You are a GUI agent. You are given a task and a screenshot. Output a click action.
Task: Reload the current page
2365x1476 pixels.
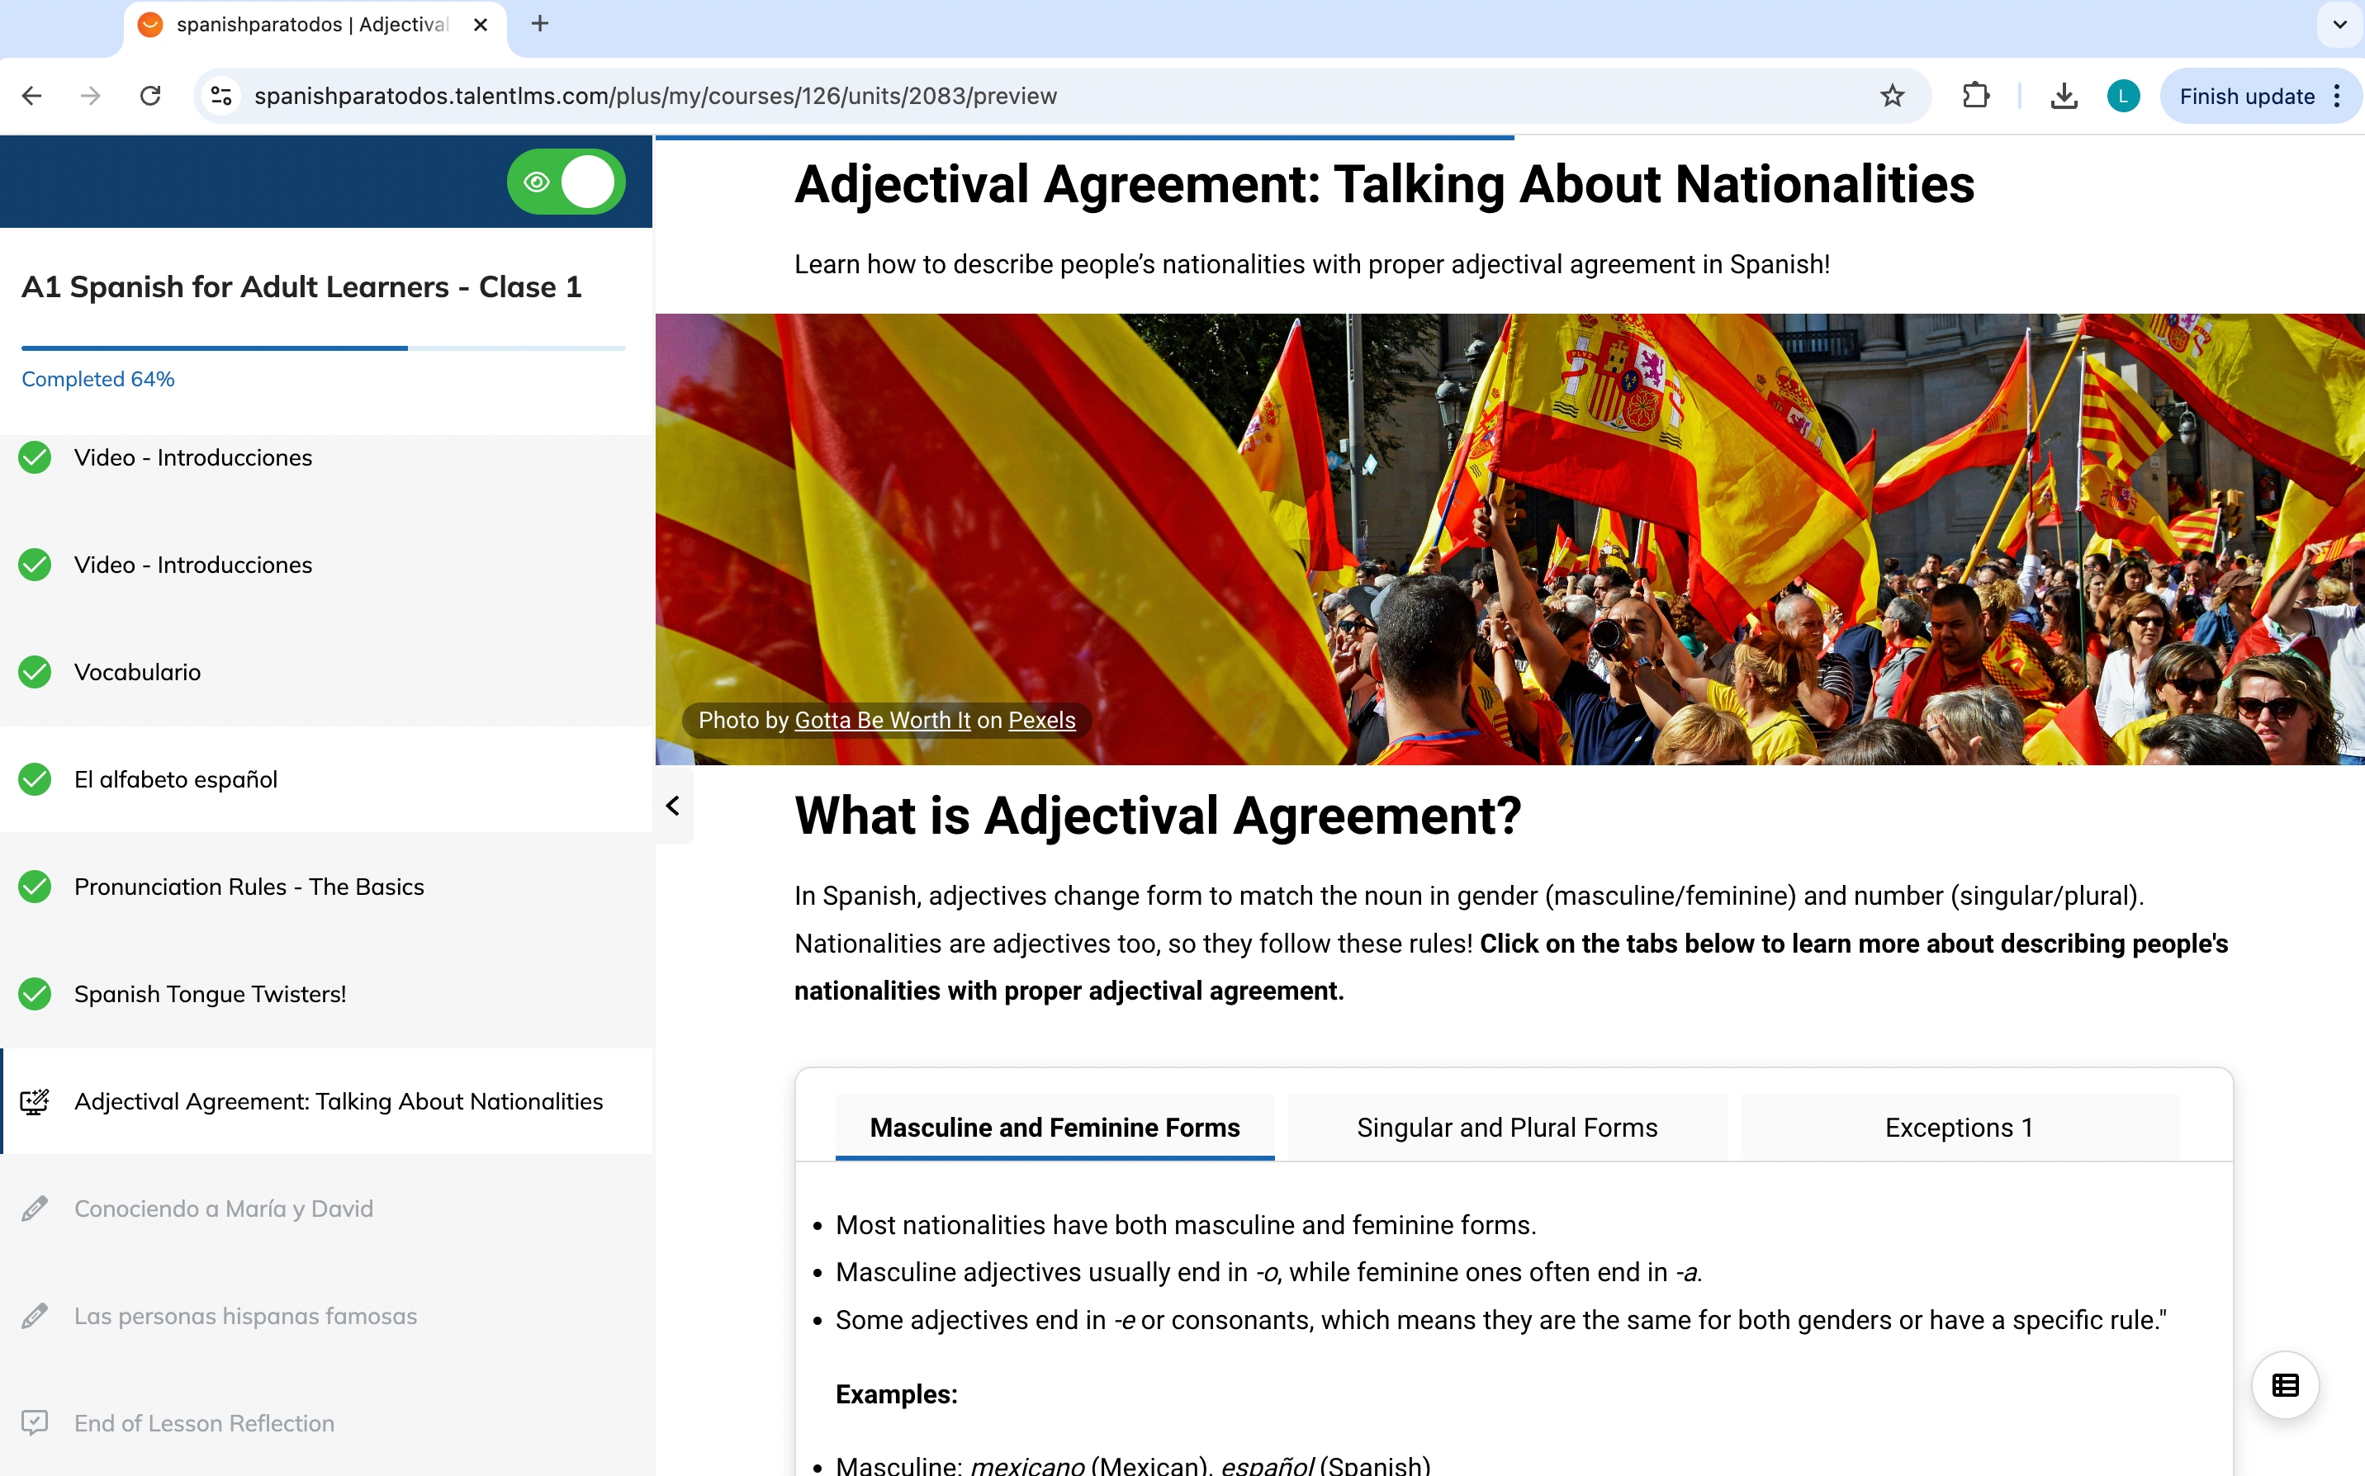coord(150,96)
